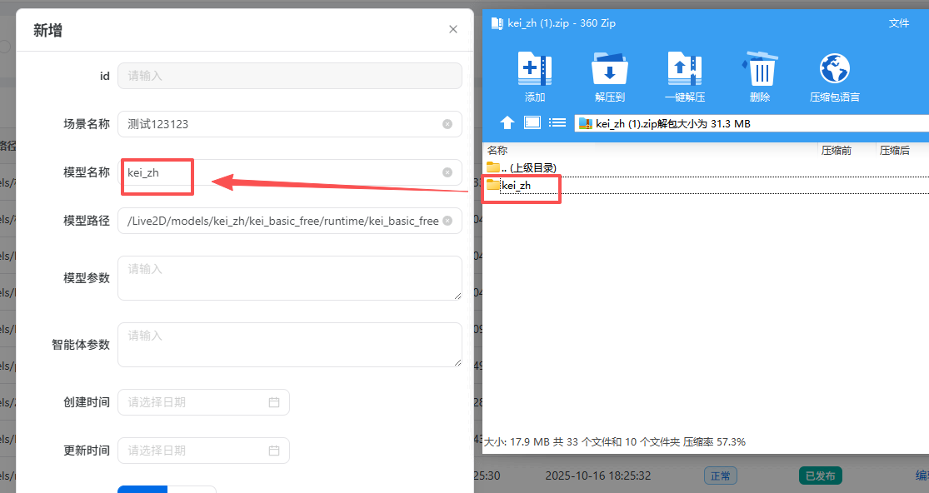Select the kei_zh folder in the archive
Screen dimensions: 929x493
coord(516,186)
